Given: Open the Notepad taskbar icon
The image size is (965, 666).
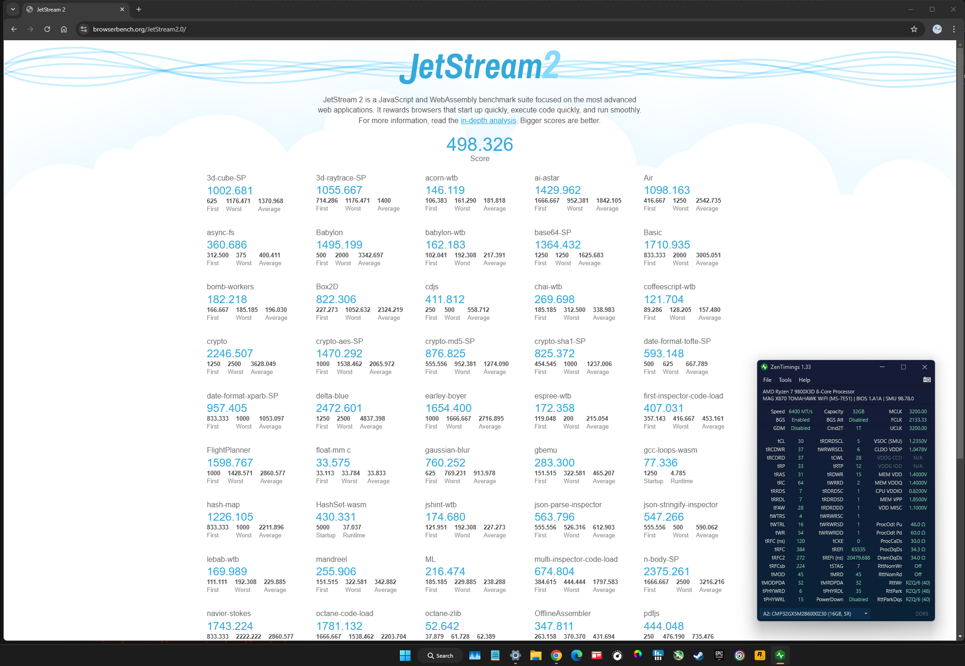Looking at the screenshot, I should pyautogui.click(x=495, y=655).
